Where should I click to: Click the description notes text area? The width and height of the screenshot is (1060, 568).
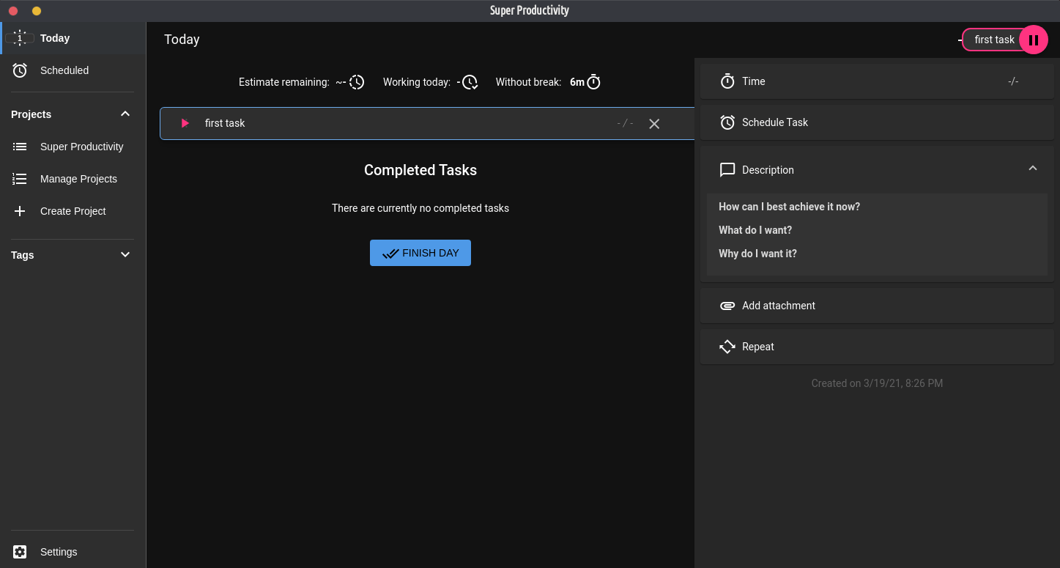coord(877,235)
